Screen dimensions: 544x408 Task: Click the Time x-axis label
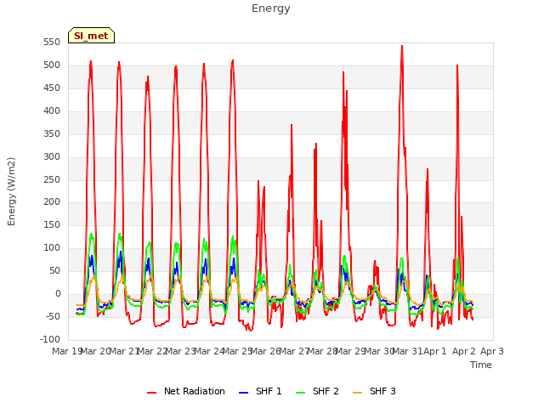point(481,365)
